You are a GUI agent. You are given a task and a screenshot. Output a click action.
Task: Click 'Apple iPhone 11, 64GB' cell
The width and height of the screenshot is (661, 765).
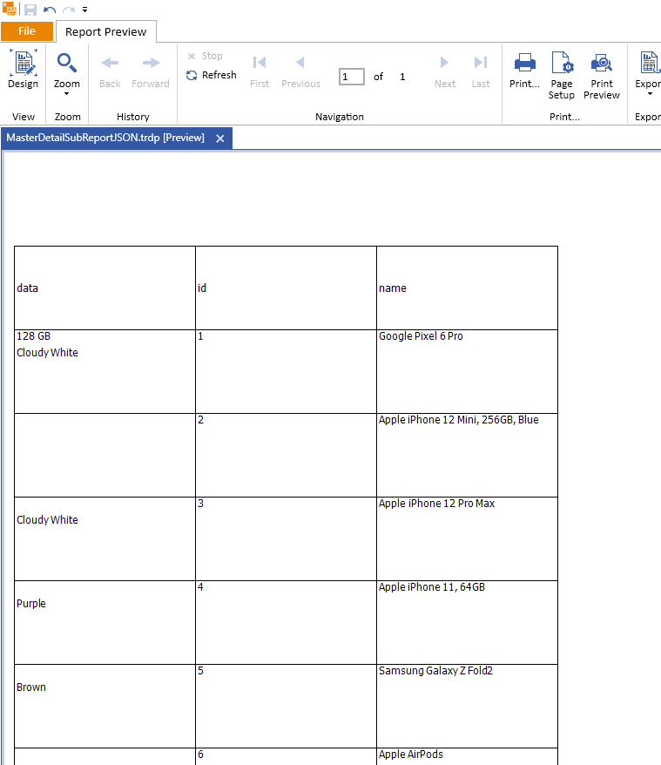coord(468,622)
